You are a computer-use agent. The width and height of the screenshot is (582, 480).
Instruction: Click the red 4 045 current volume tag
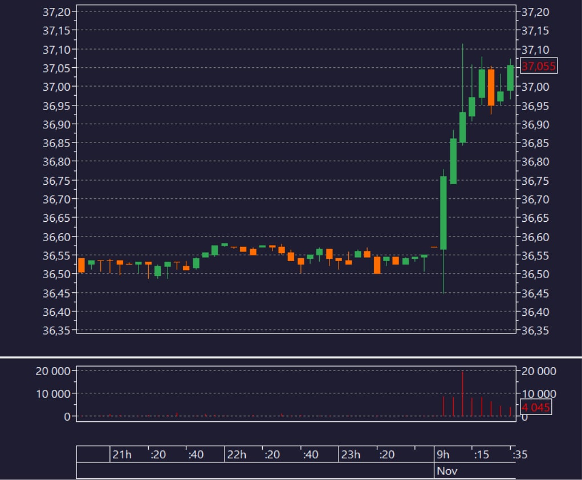click(x=536, y=407)
